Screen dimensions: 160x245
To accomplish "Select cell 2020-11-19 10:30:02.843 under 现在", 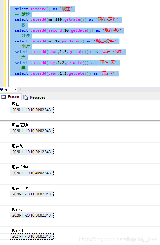I will click(x=32, y=110).
